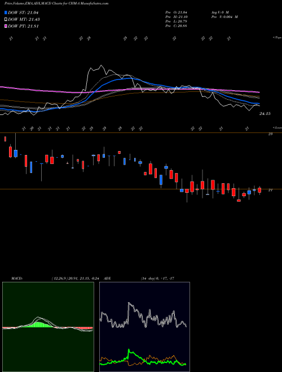
Task: Click the 21 price axis label
Action: pos(270,190)
